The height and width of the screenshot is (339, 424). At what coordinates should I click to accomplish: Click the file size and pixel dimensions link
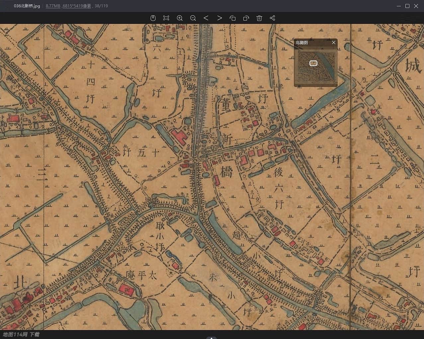coord(68,6)
